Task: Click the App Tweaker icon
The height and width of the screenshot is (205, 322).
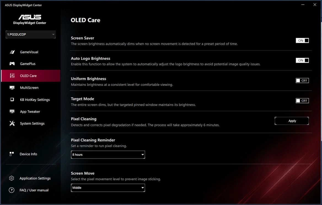Action: 12,111
